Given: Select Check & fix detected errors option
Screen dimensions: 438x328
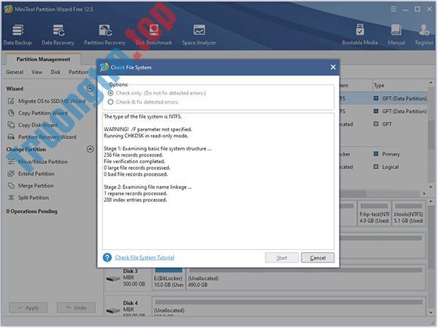Looking at the screenshot, I should tap(111, 102).
